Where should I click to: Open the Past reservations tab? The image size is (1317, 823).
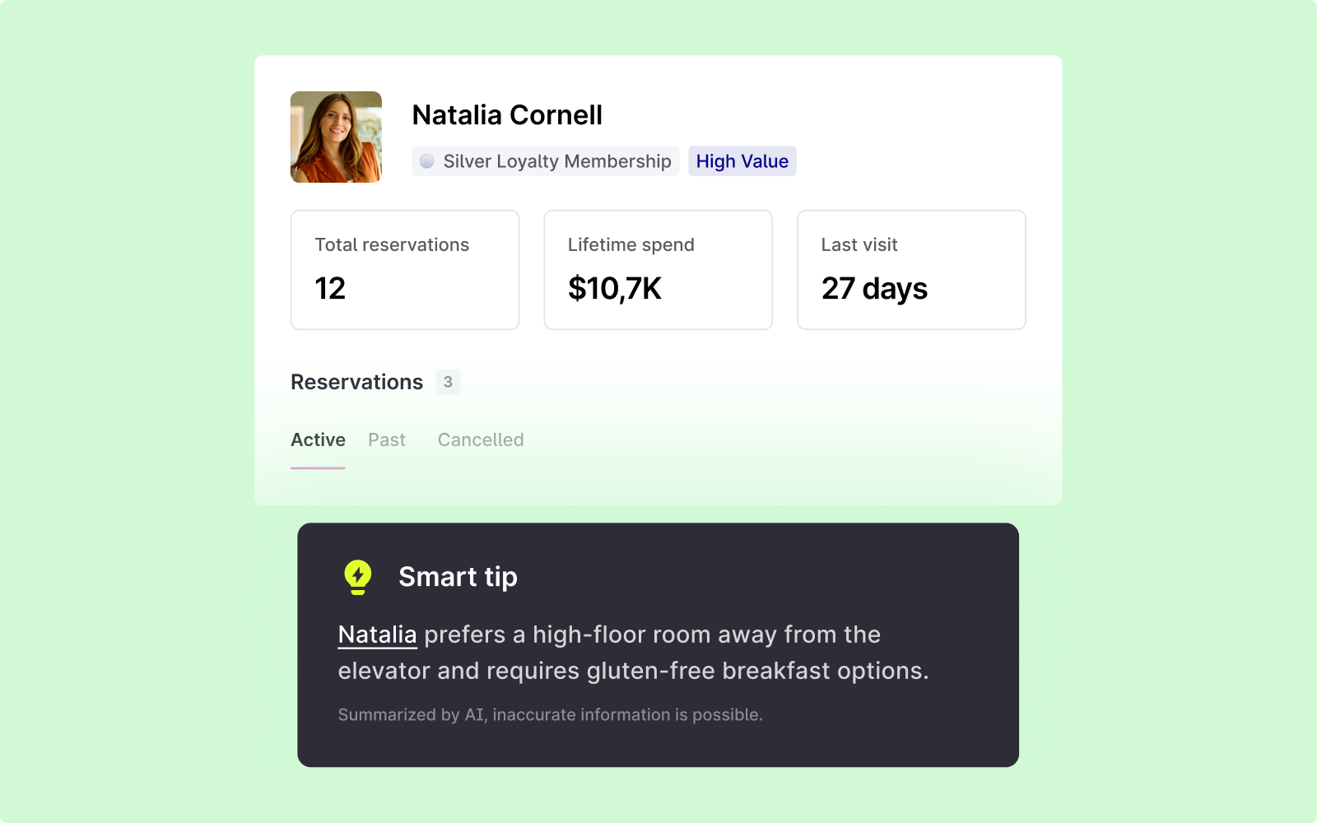point(387,440)
